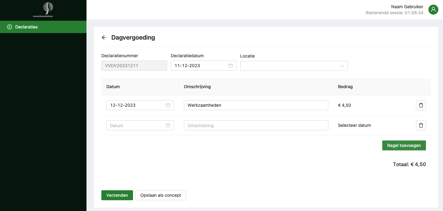Click the Totaal: € 4,50 text

click(410, 165)
